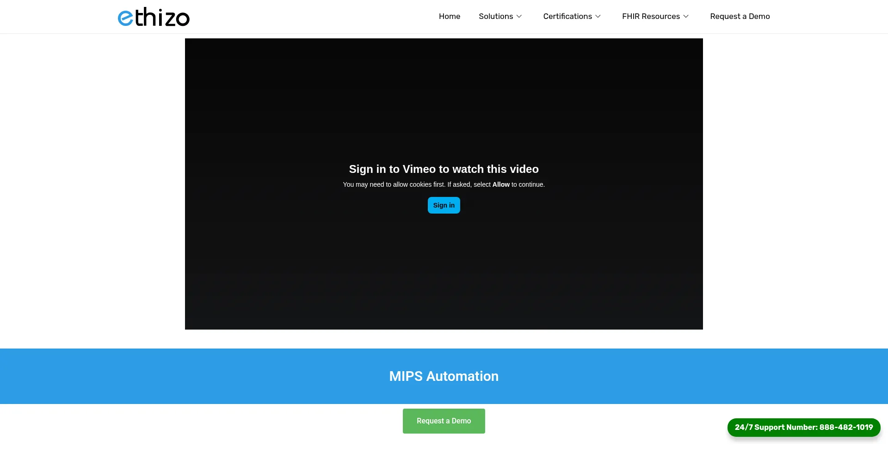
Task: Open the FHIR Resources menu
Action: pyautogui.click(x=651, y=17)
